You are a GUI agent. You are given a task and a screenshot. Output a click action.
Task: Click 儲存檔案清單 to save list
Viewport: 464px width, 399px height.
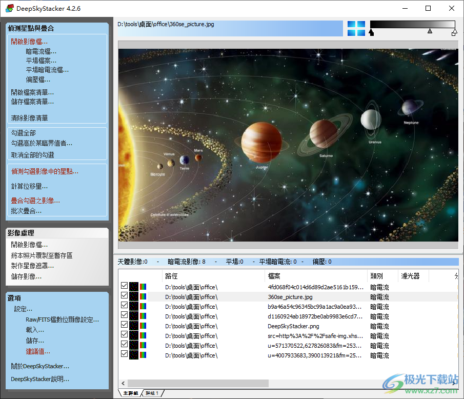[x=32, y=102]
